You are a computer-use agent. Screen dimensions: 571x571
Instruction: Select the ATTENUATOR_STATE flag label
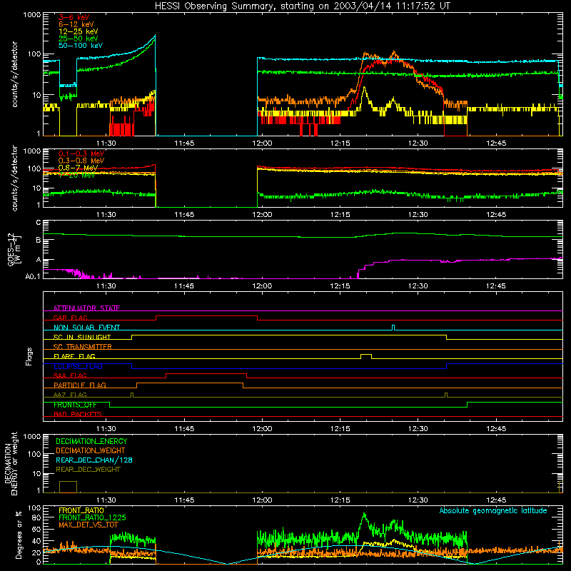[x=86, y=308]
